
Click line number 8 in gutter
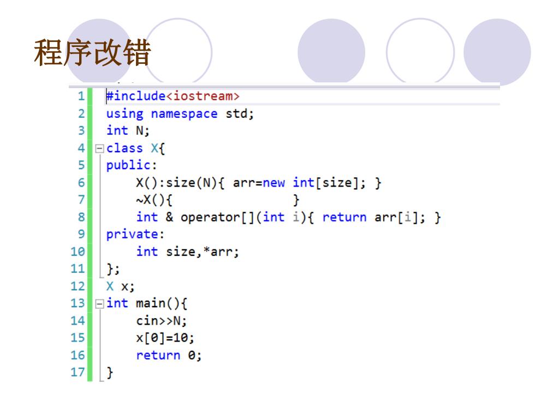pos(81,217)
